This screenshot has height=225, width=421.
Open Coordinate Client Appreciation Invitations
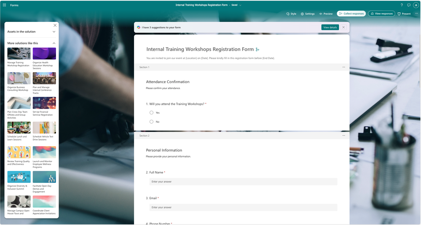coord(44,205)
